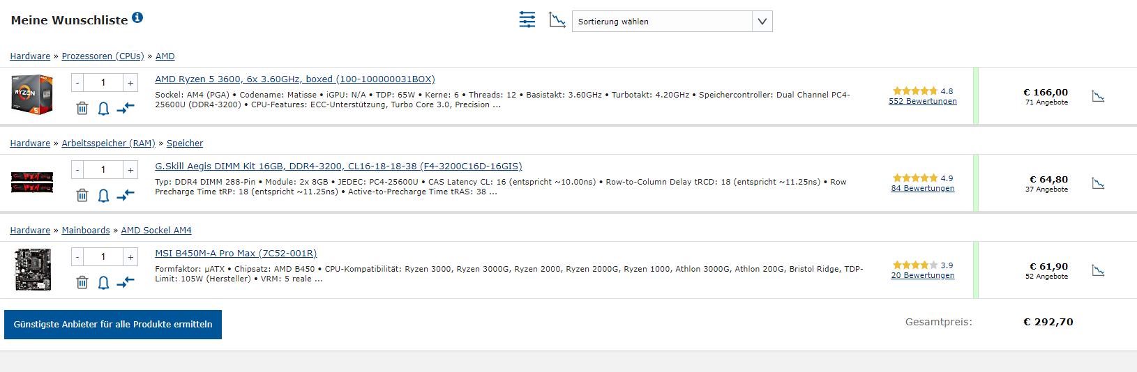Edit quantity field for Ryzen 5 3600

[x=104, y=83]
